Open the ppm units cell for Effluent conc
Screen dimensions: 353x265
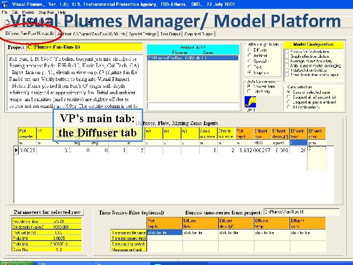tap(317, 143)
